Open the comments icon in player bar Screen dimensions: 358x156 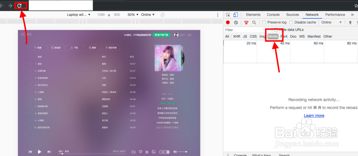(x=154, y=151)
